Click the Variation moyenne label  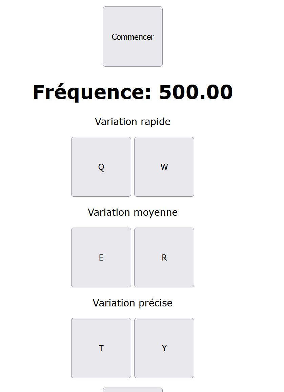click(133, 212)
